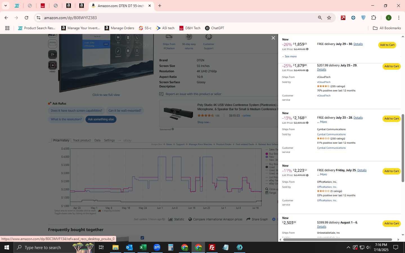Ask Rufus about touch screen capabilities
The height and width of the screenshot is (253, 405).
[x=76, y=111]
